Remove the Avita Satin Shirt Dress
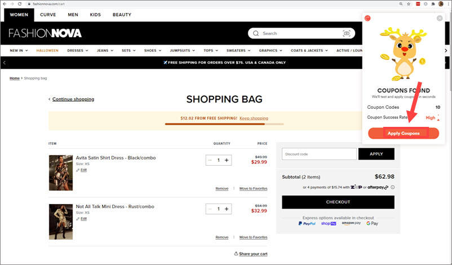This screenshot has width=452, height=265. pyautogui.click(x=221, y=188)
